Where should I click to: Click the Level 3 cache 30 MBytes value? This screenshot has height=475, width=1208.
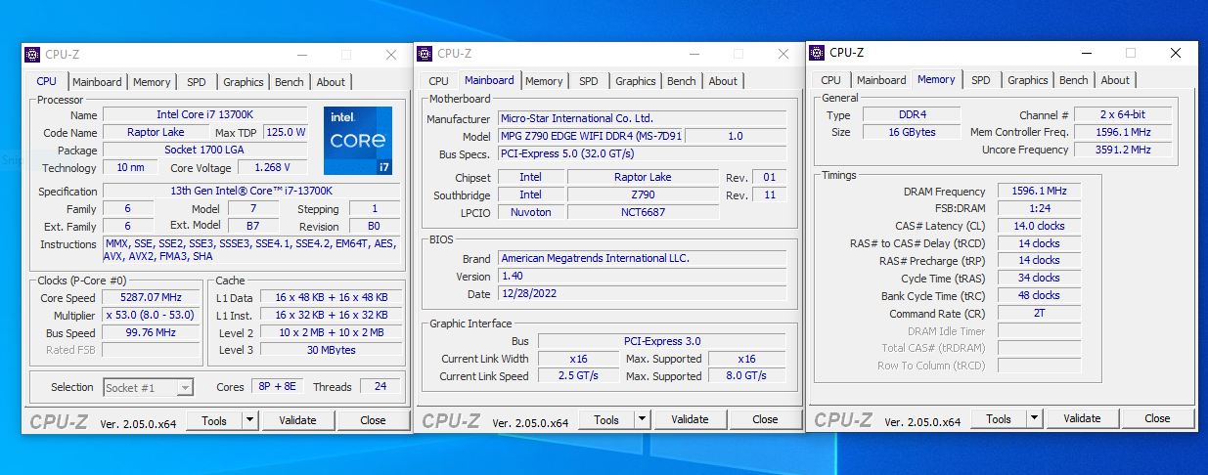pos(331,350)
